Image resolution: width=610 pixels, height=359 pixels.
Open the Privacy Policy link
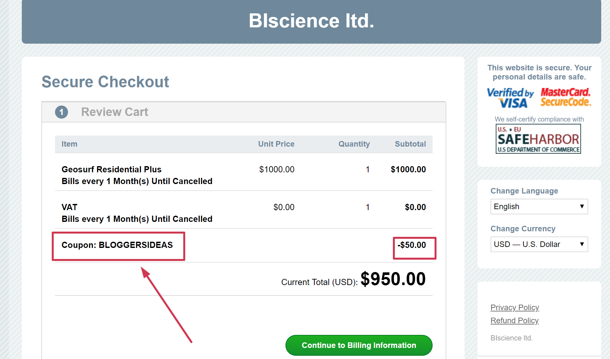(x=515, y=308)
